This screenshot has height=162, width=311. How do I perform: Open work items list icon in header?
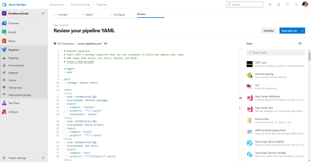pyautogui.click(x=270, y=4)
